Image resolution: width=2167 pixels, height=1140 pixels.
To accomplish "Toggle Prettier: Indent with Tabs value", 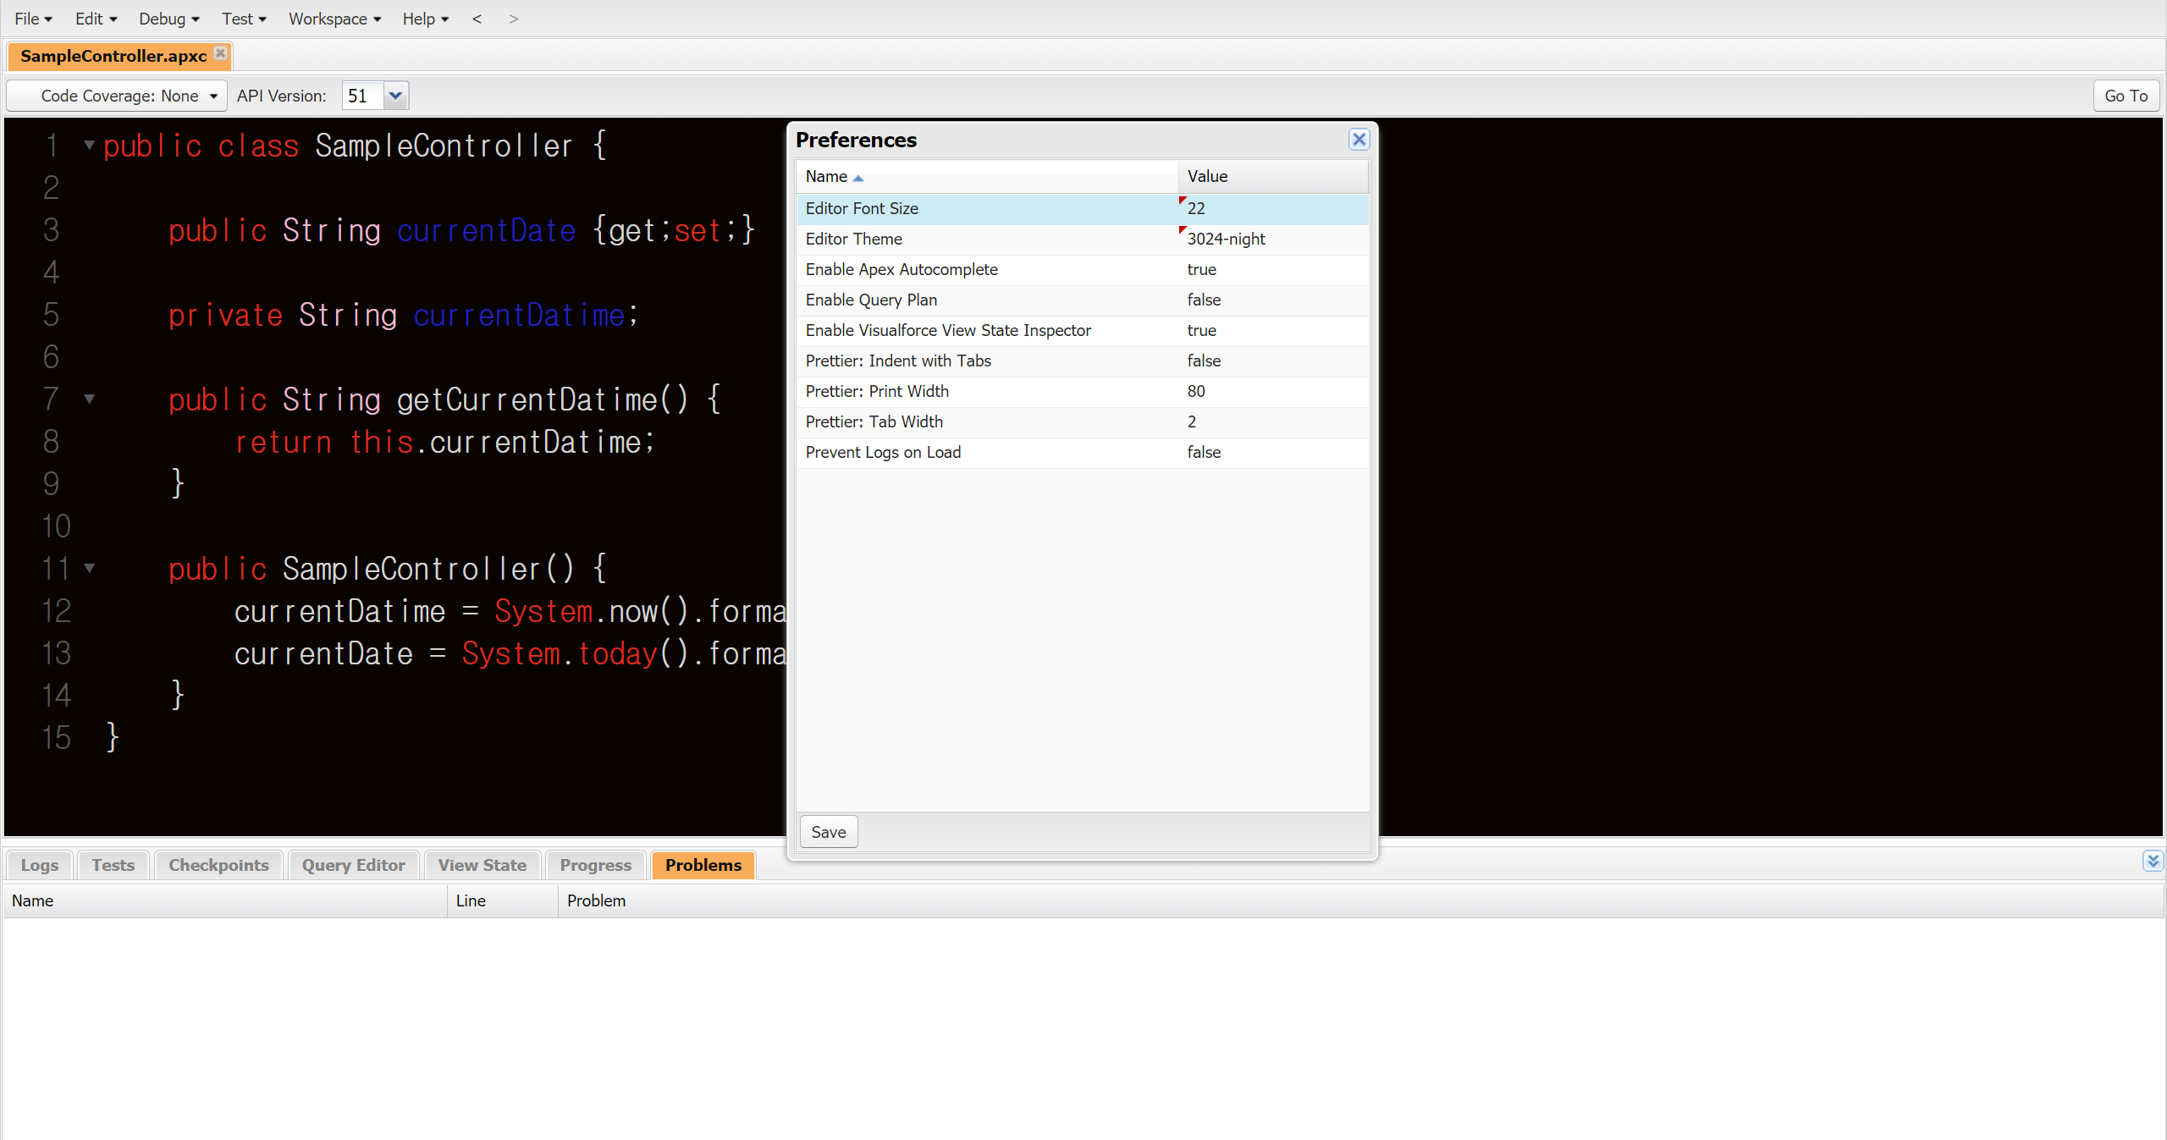I will click(1204, 361).
